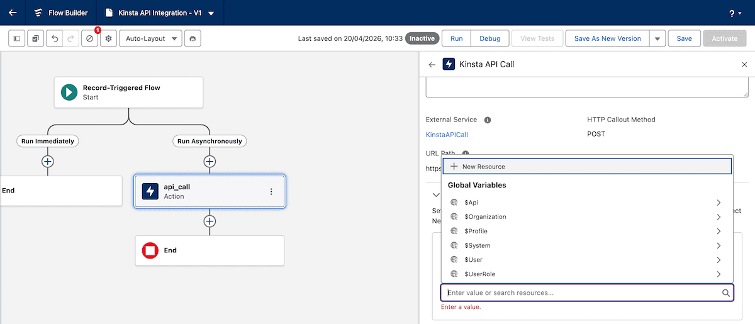Screen dimensions: 755x324
Task: Expand the $User global variable
Action: pyautogui.click(x=587, y=260)
